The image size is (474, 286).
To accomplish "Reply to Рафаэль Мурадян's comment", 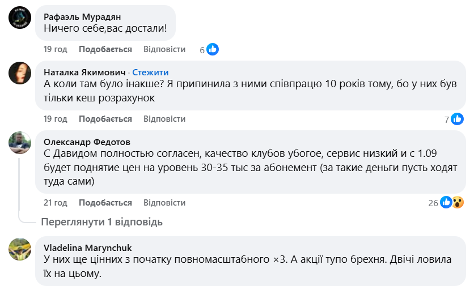I will click(164, 49).
